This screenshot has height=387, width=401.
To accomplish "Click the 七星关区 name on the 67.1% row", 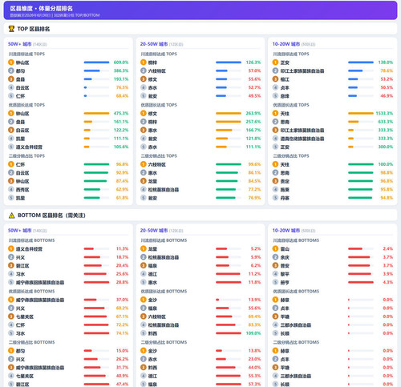I will pyautogui.click(x=25, y=316).
